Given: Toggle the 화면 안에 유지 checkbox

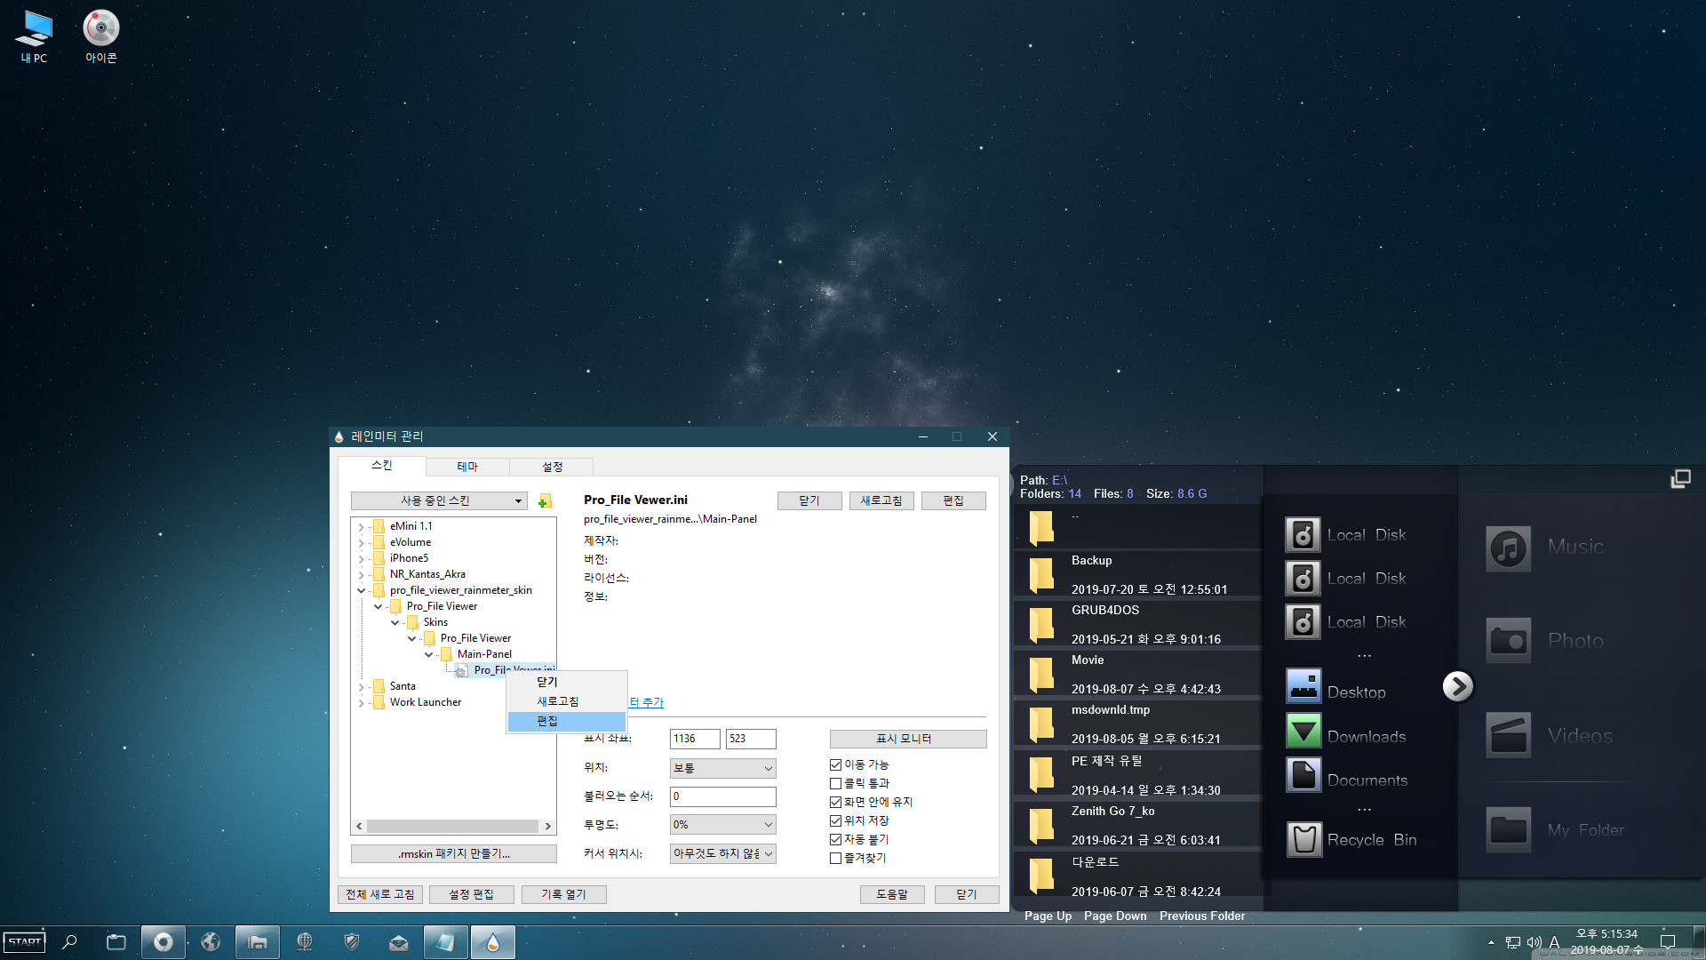Looking at the screenshot, I should click(x=835, y=802).
